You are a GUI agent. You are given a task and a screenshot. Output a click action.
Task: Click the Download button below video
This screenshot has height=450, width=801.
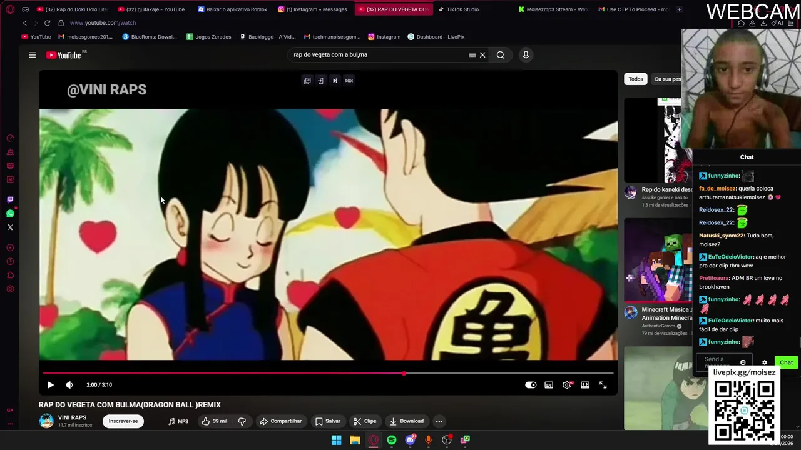click(407, 421)
